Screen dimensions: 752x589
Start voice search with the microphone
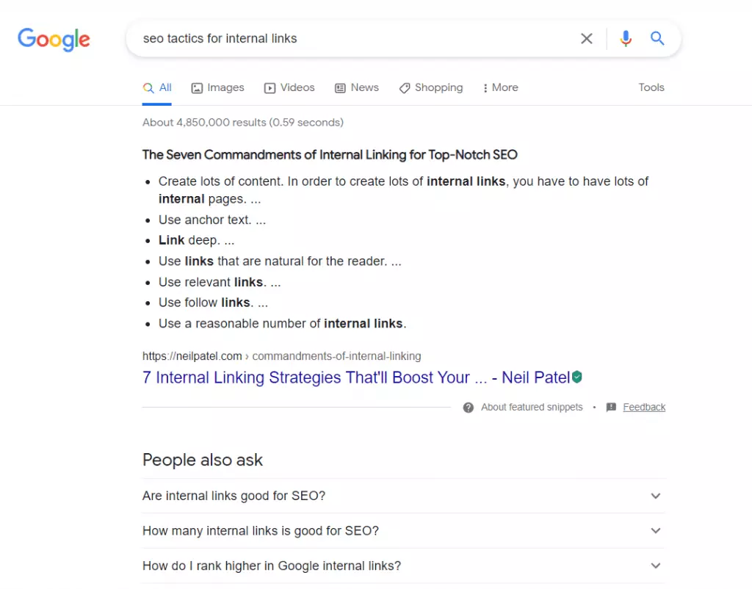tap(625, 39)
